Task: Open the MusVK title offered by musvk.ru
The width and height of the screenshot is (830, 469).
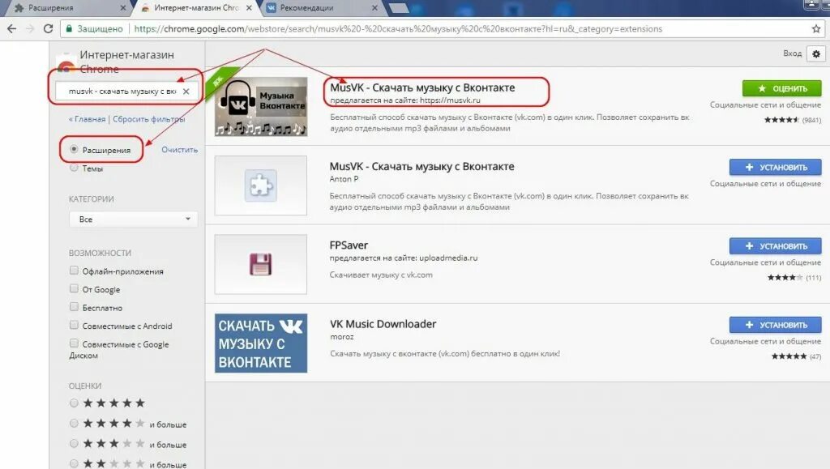Action: click(x=422, y=87)
